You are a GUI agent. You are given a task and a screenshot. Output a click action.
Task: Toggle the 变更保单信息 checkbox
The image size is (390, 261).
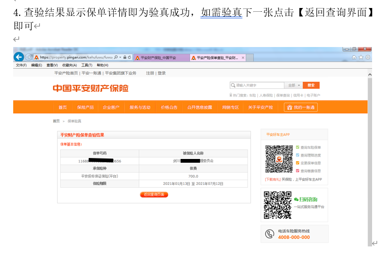coord(298,163)
